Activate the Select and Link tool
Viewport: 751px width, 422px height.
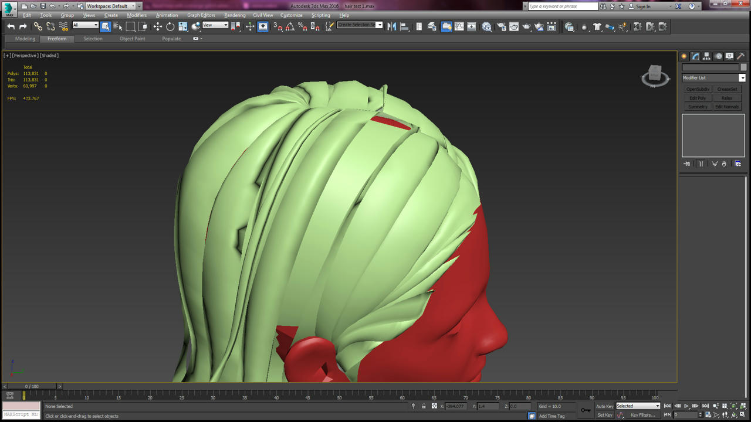coord(38,26)
